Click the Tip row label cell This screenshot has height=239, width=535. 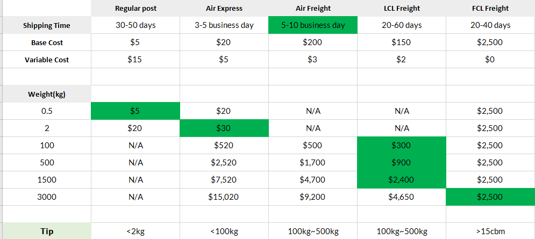(x=47, y=231)
